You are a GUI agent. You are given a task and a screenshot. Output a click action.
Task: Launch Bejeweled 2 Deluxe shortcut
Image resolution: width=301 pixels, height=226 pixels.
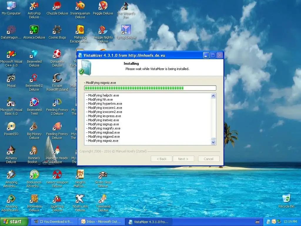click(x=34, y=82)
